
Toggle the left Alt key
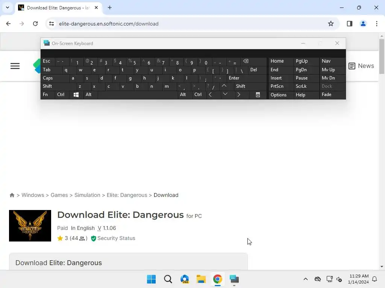tap(90, 94)
